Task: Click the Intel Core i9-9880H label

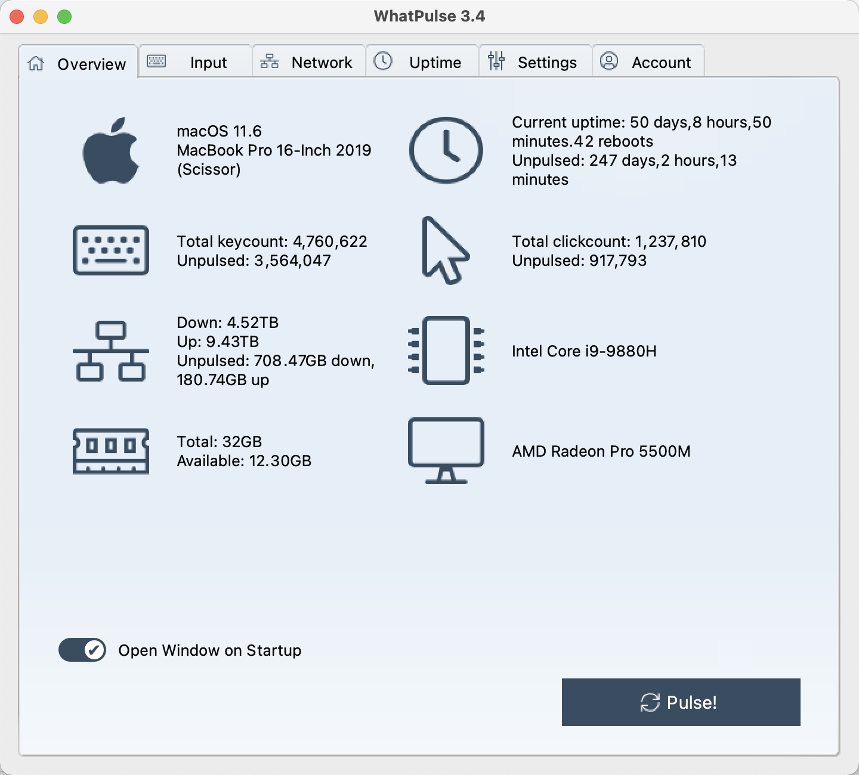Action: click(x=584, y=351)
